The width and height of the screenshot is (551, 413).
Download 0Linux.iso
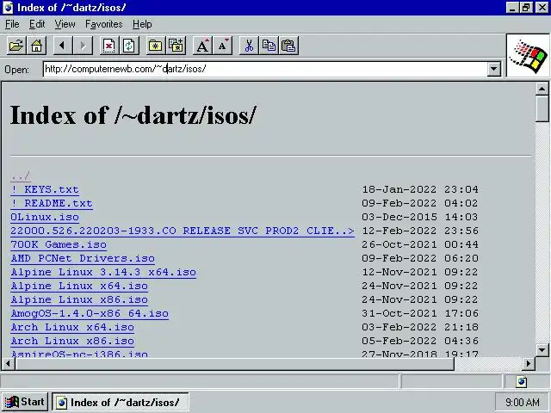click(45, 217)
